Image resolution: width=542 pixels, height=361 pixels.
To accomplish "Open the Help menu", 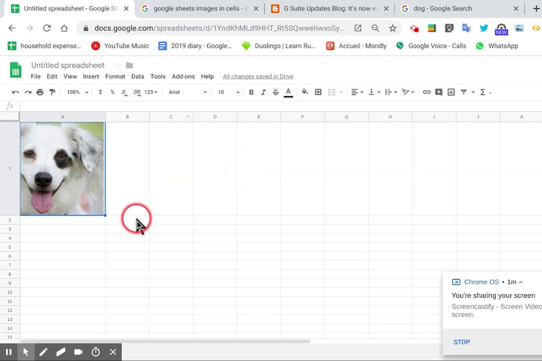I will [x=207, y=77].
